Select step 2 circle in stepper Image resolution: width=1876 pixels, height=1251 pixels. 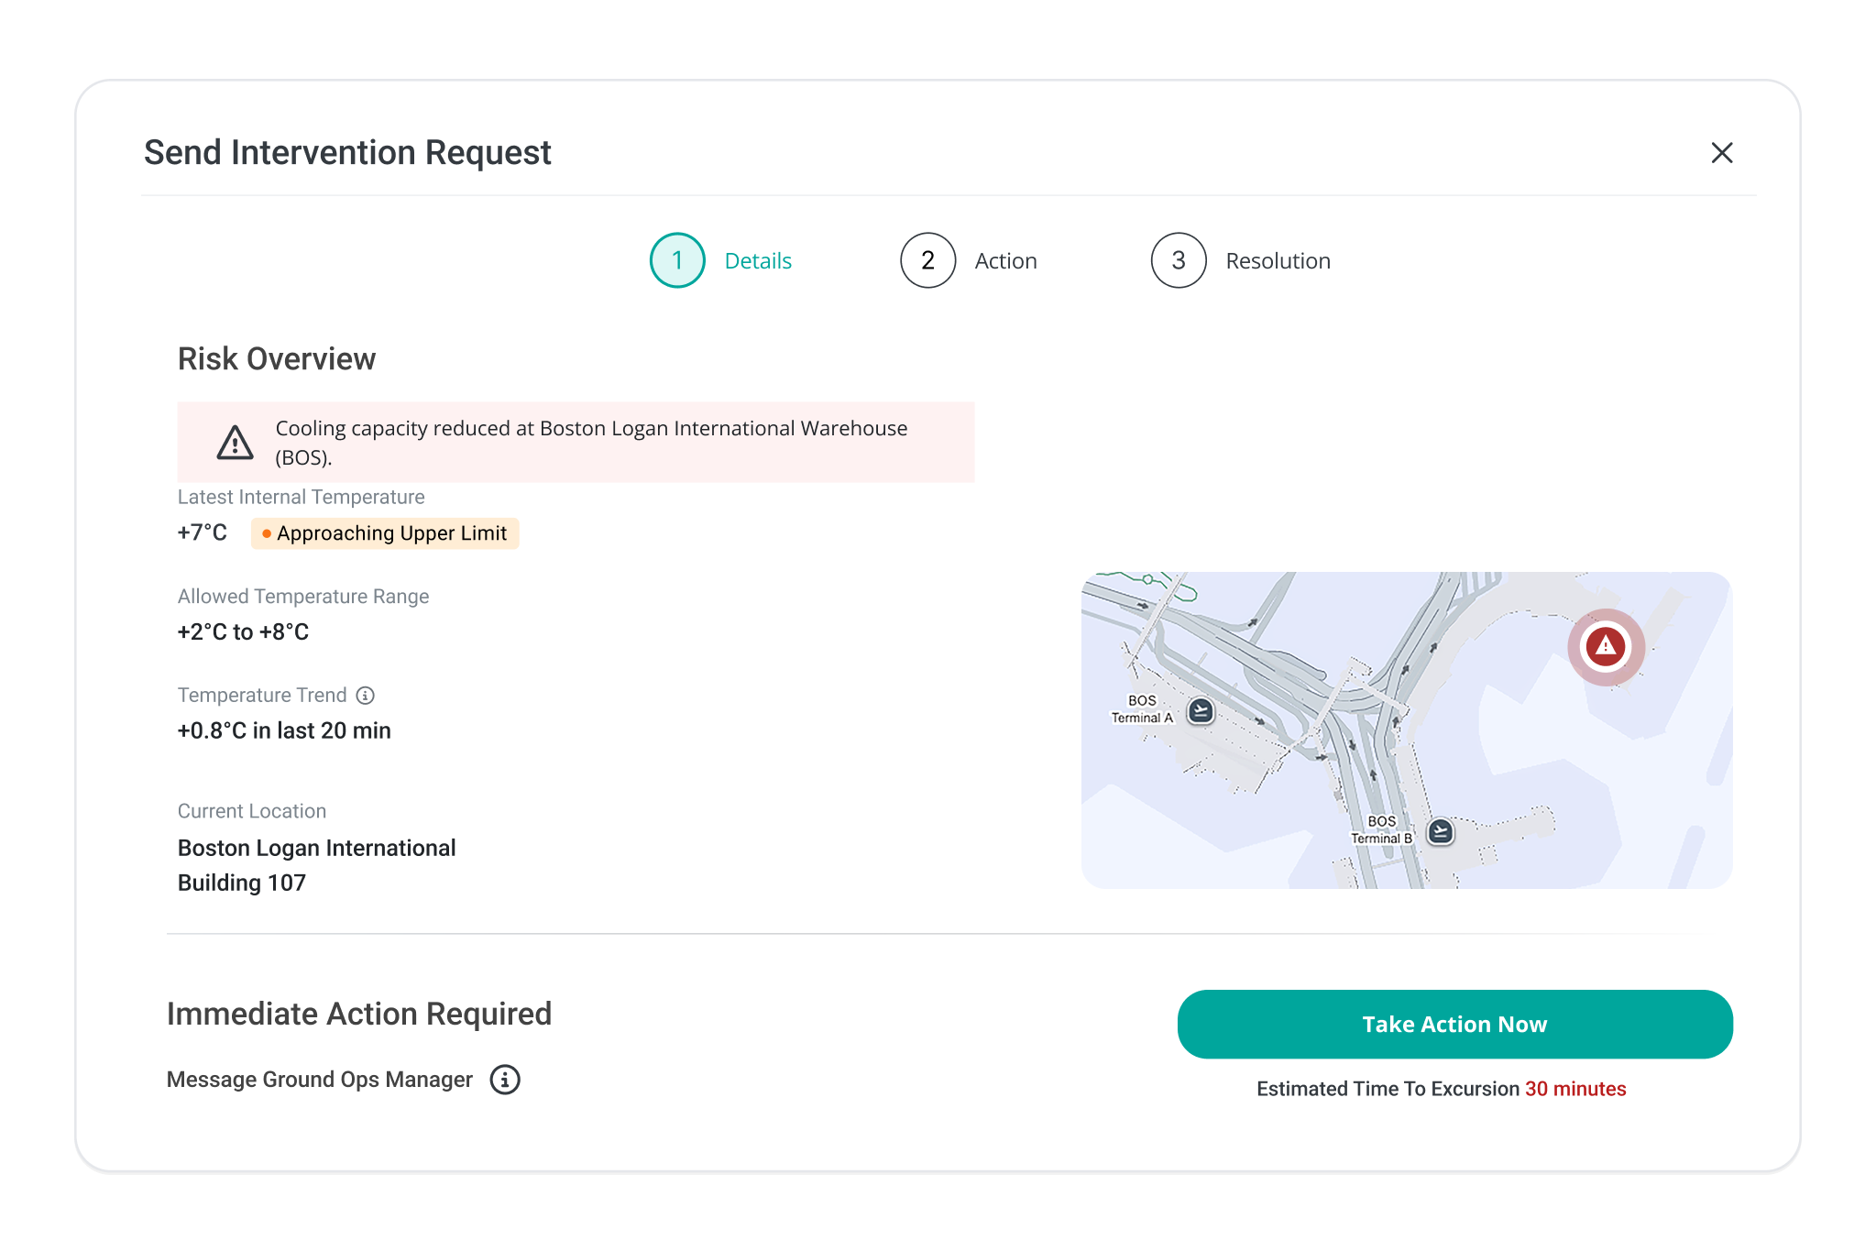point(927,261)
